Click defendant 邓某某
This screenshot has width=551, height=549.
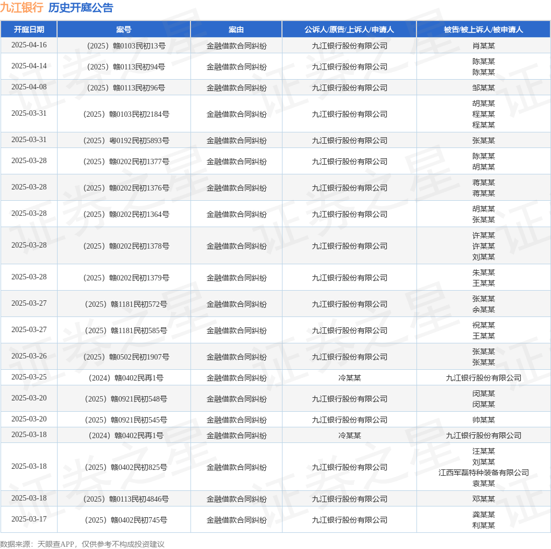pyautogui.click(x=484, y=499)
